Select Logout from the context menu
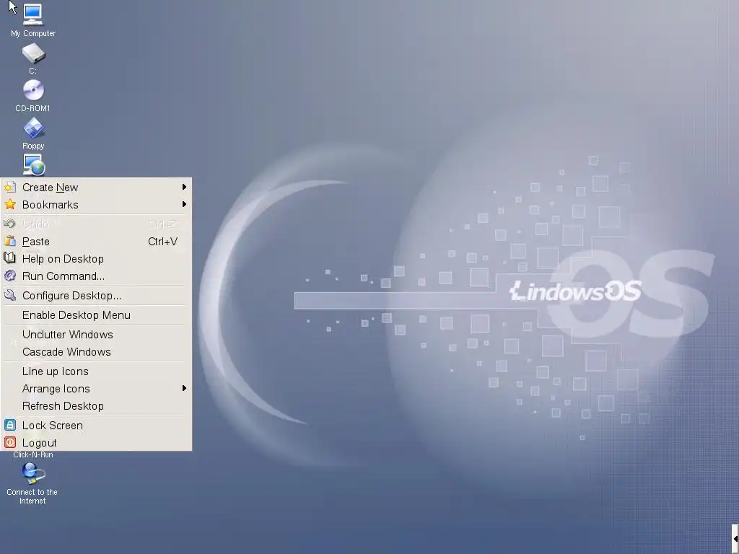This screenshot has height=554, width=739. click(96, 442)
